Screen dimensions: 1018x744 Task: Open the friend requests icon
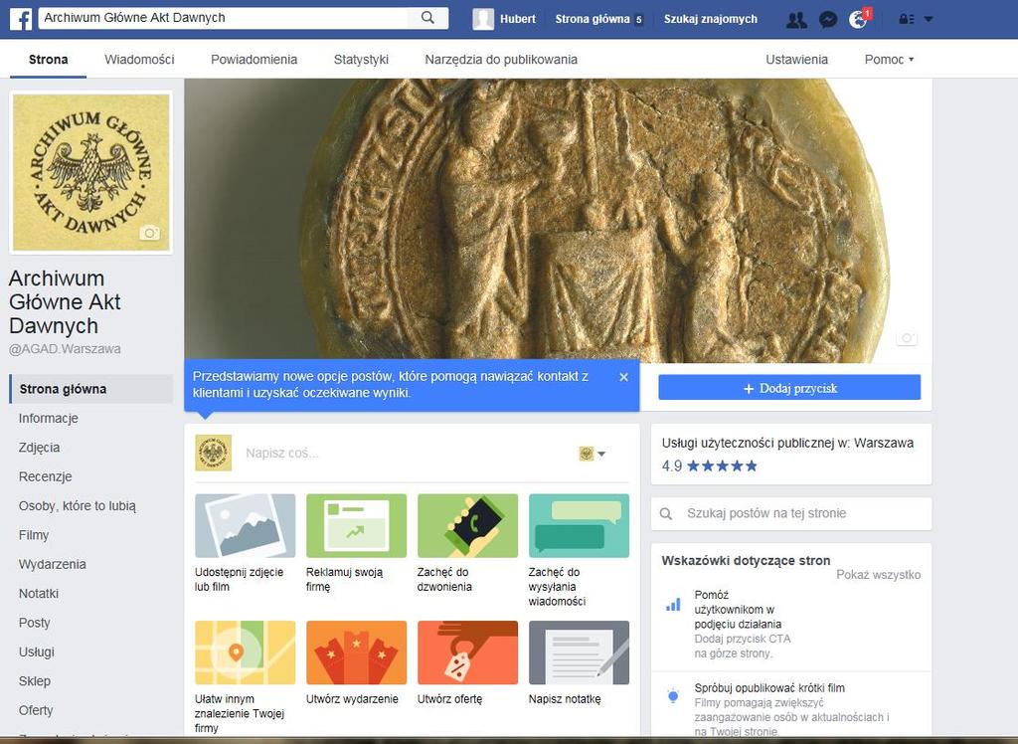796,20
